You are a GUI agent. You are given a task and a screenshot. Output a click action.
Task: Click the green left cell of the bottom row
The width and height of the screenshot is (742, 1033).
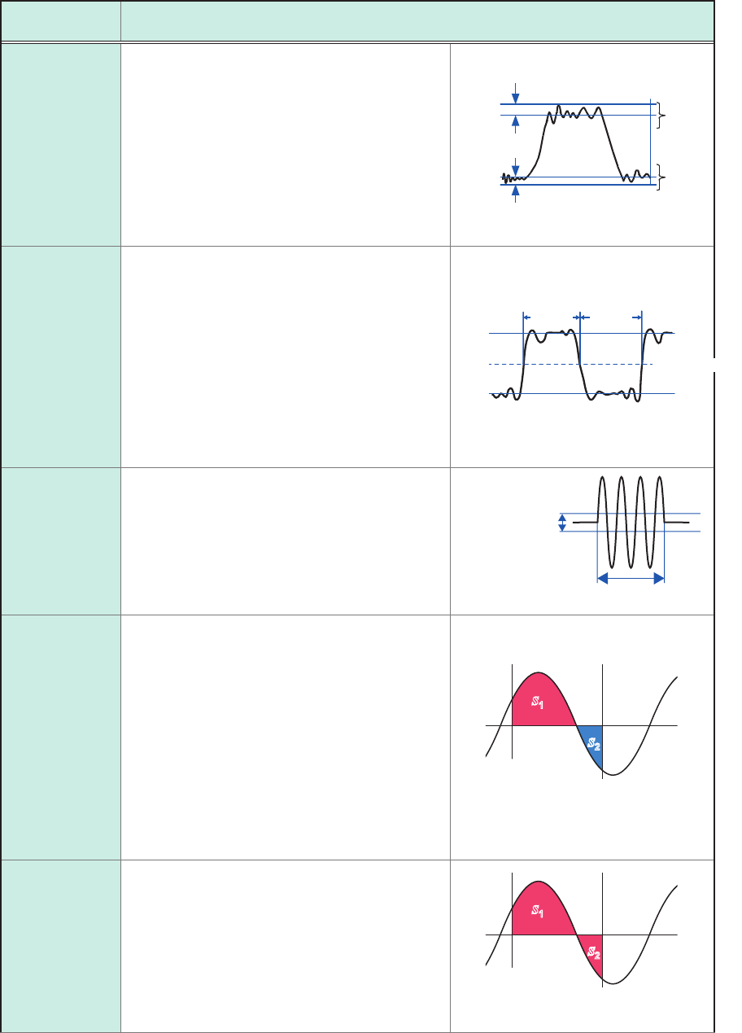click(x=61, y=945)
